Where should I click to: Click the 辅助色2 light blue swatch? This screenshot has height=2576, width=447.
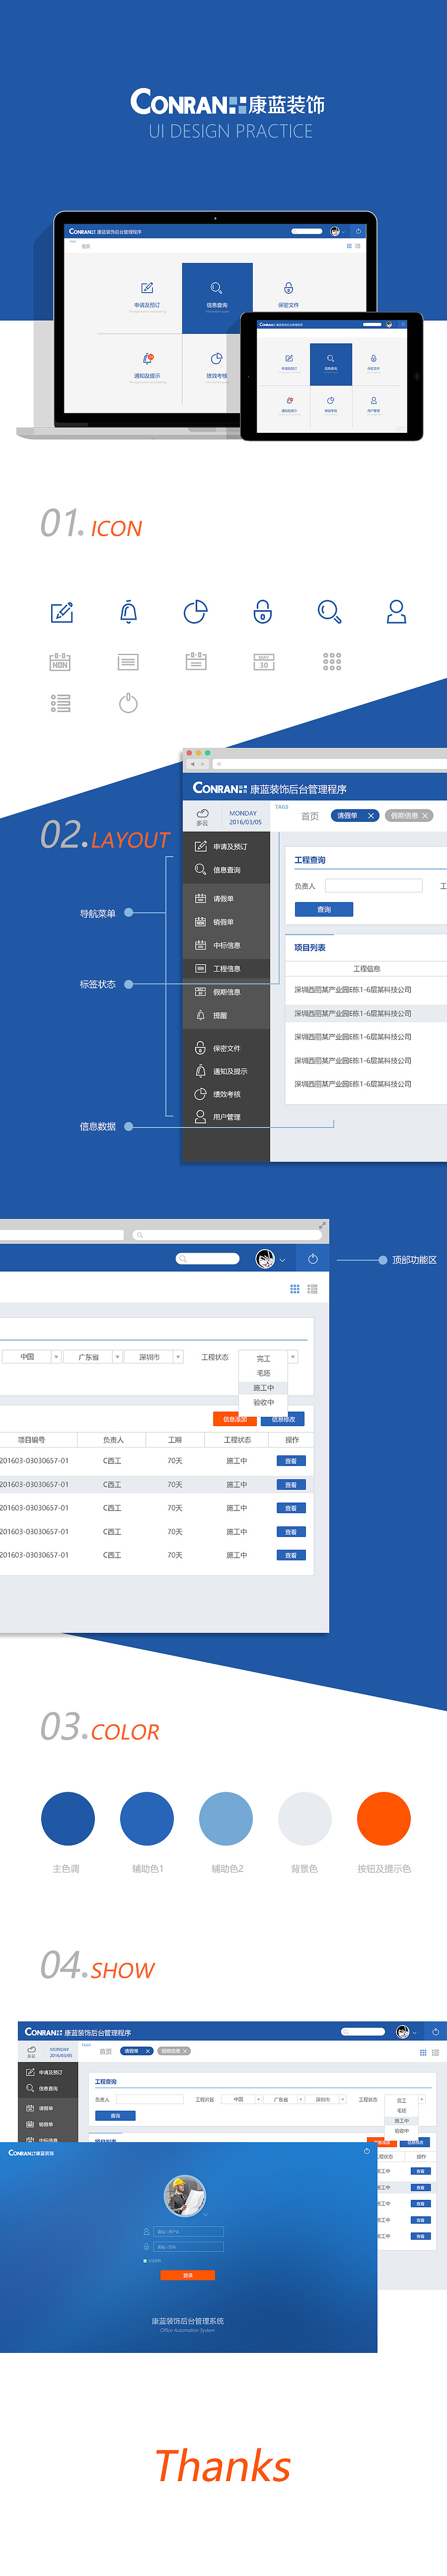pos(226,1818)
